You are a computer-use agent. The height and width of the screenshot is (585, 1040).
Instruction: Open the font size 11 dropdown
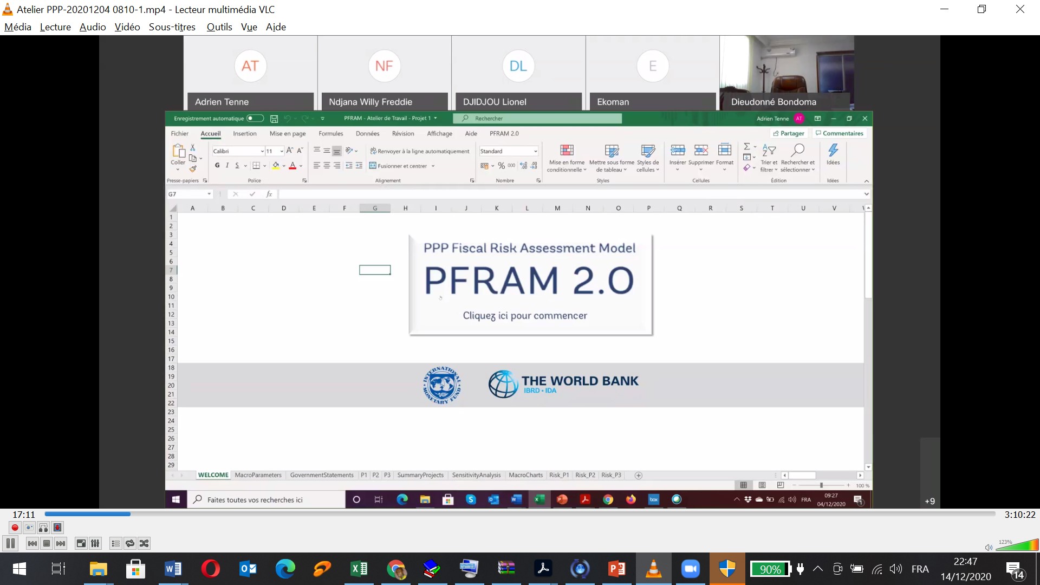(282, 152)
